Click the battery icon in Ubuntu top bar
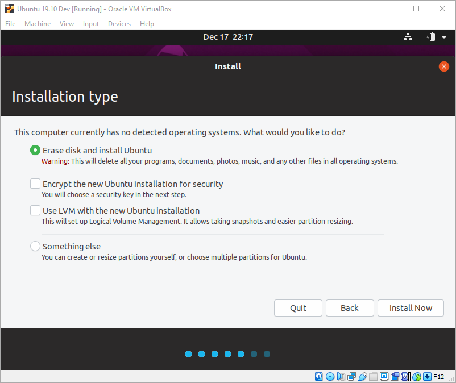This screenshot has height=383, width=456. 432,37
